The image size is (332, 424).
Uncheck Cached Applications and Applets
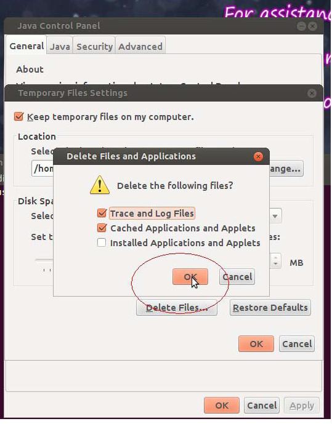102,228
